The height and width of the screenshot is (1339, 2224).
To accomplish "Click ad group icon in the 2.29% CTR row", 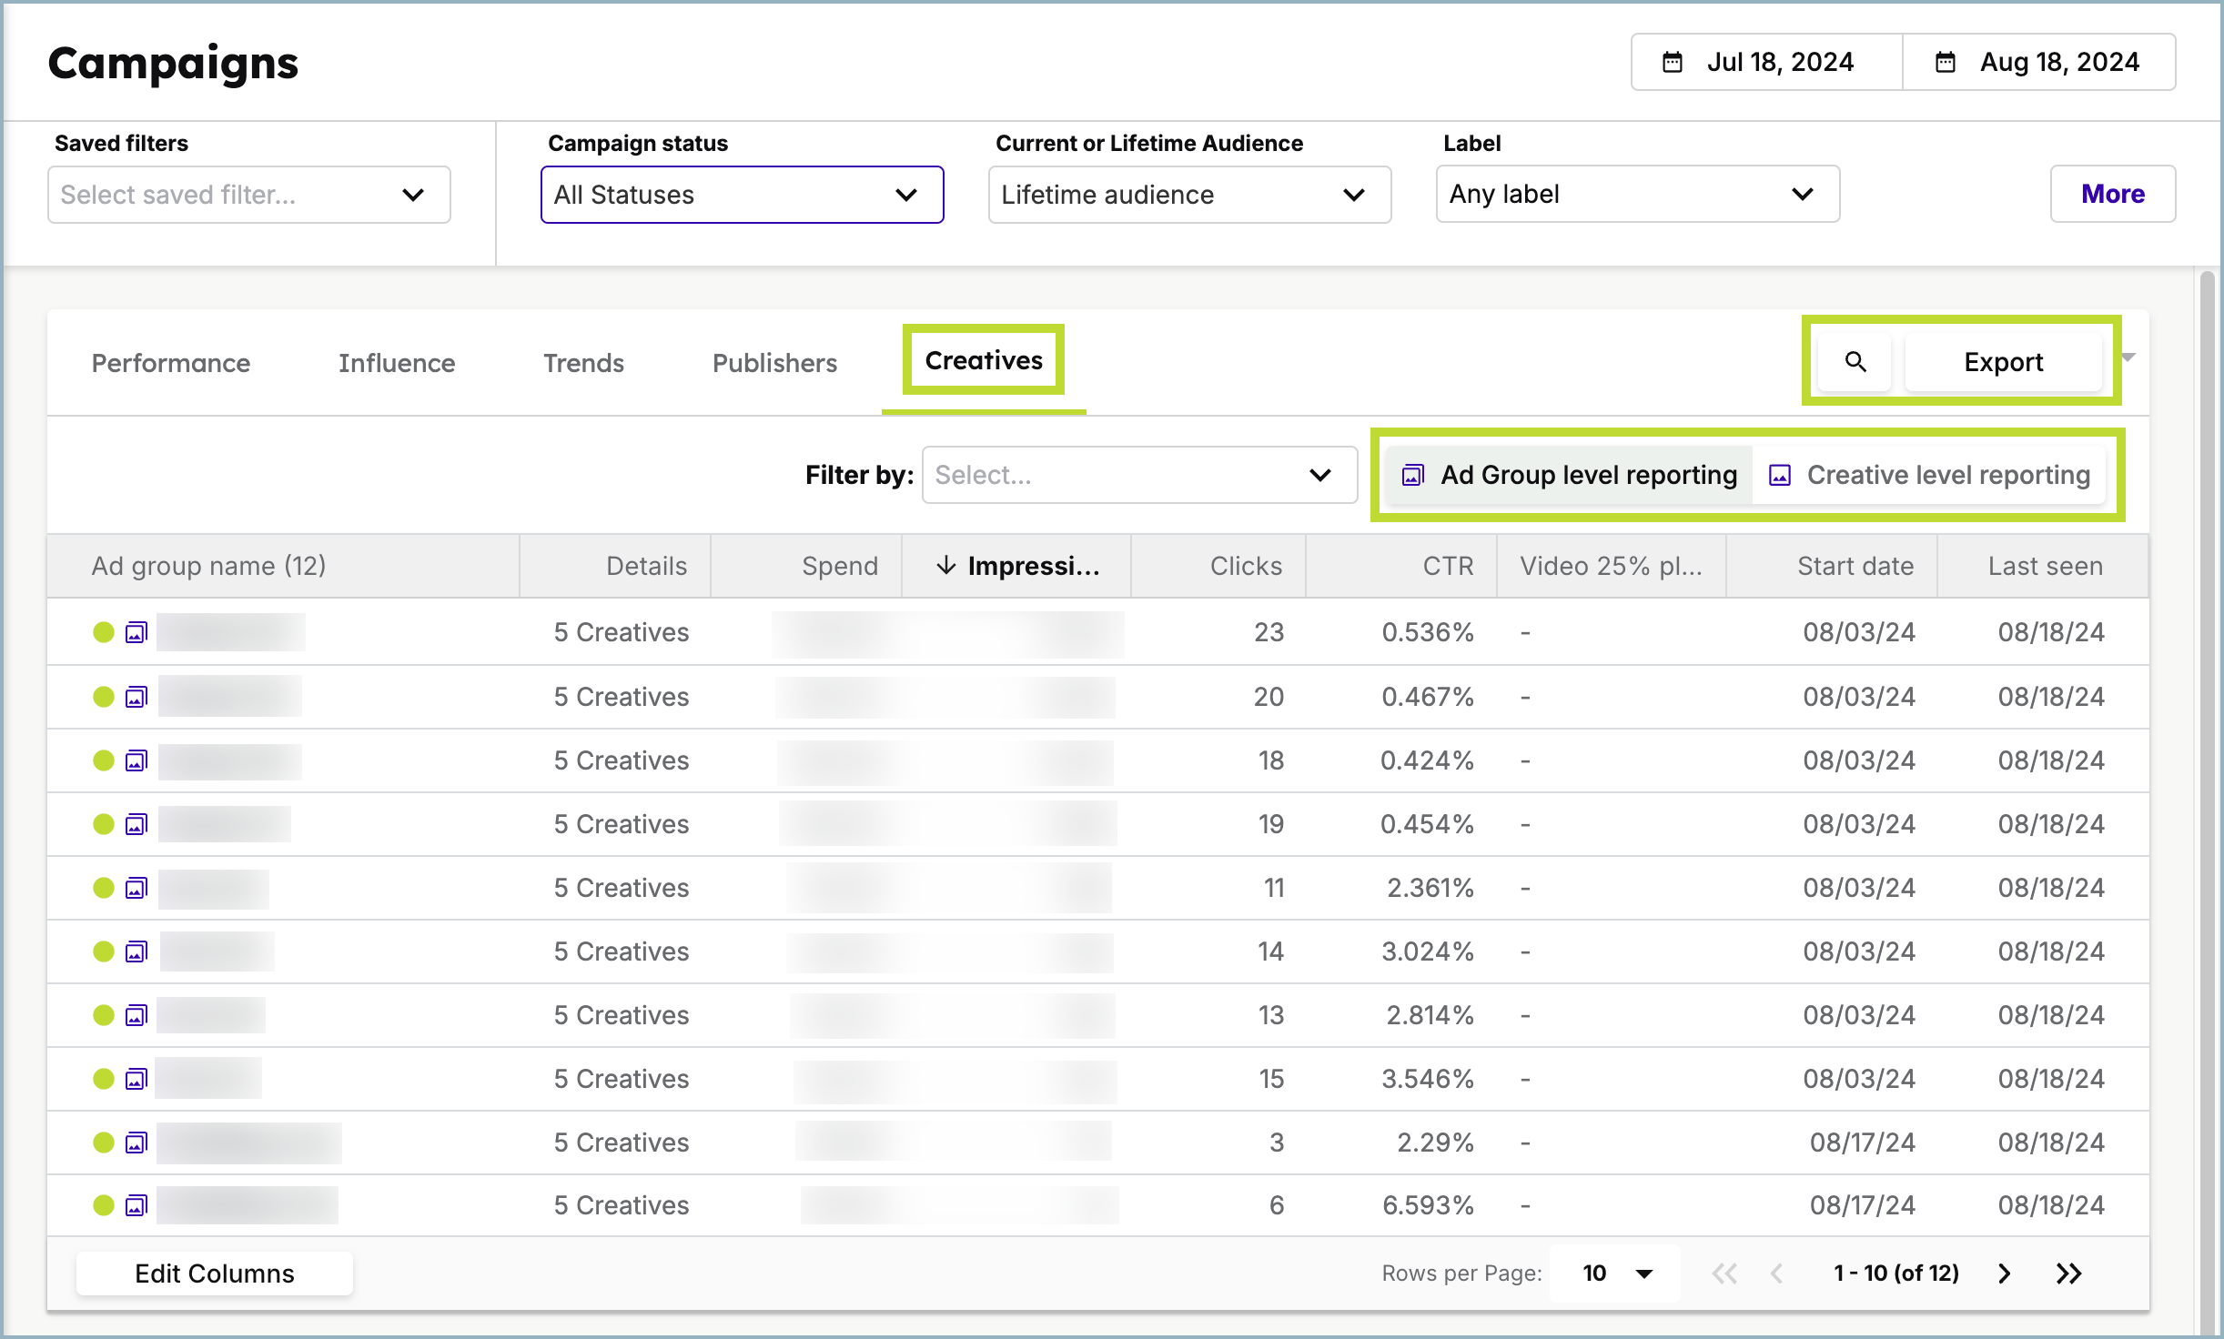I will [x=136, y=1143].
